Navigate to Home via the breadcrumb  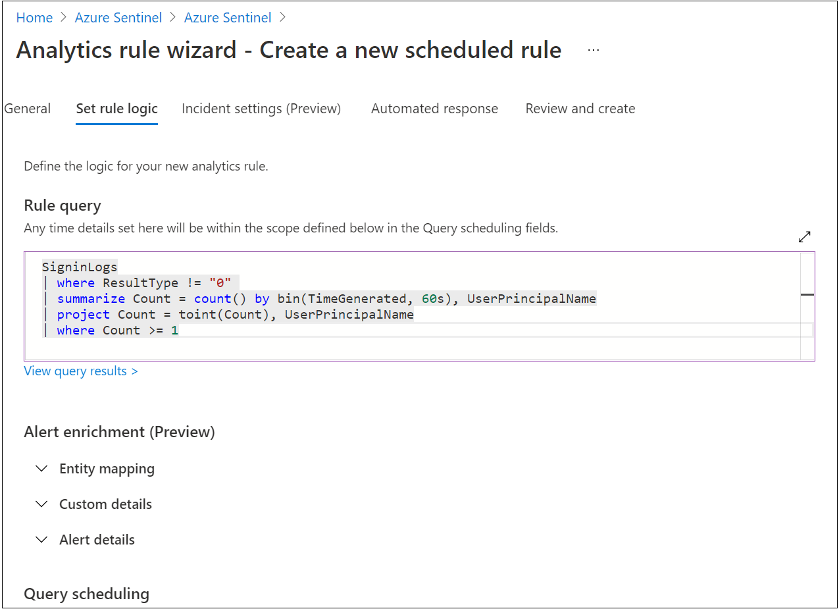[x=34, y=17]
